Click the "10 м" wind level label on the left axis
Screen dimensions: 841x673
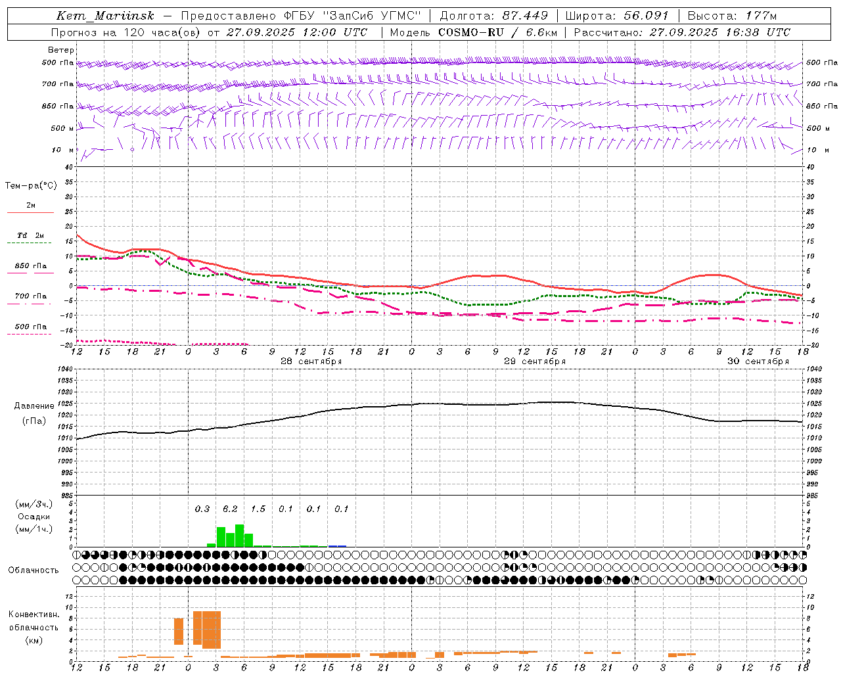point(62,151)
